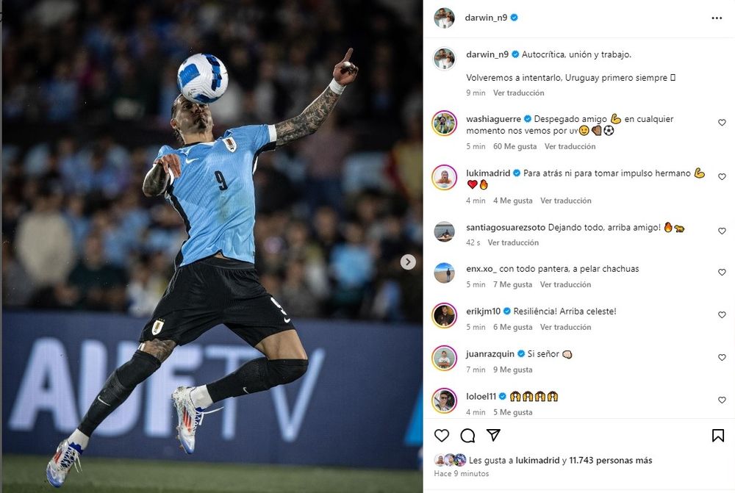View the 60 Me gusta on washiaguerre's comment
This screenshot has height=493, width=735.
pyautogui.click(x=514, y=146)
